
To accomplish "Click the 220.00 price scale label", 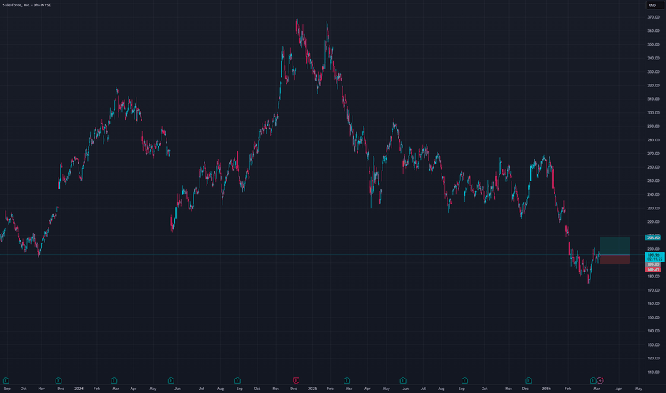I will coord(653,222).
